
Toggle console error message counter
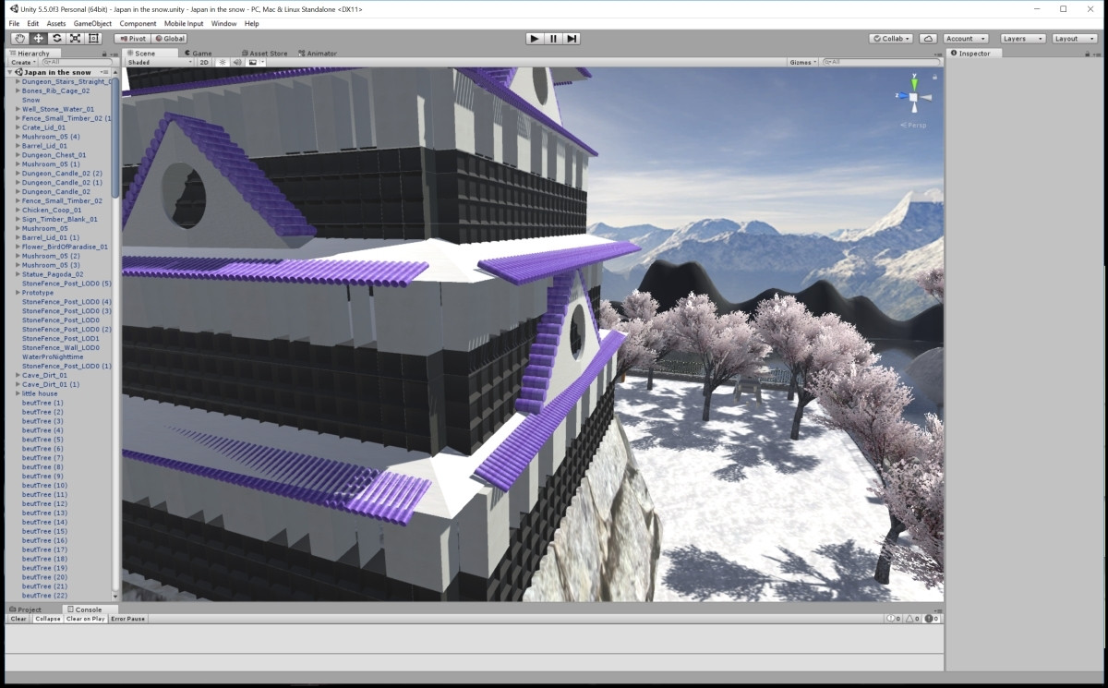pos(933,619)
